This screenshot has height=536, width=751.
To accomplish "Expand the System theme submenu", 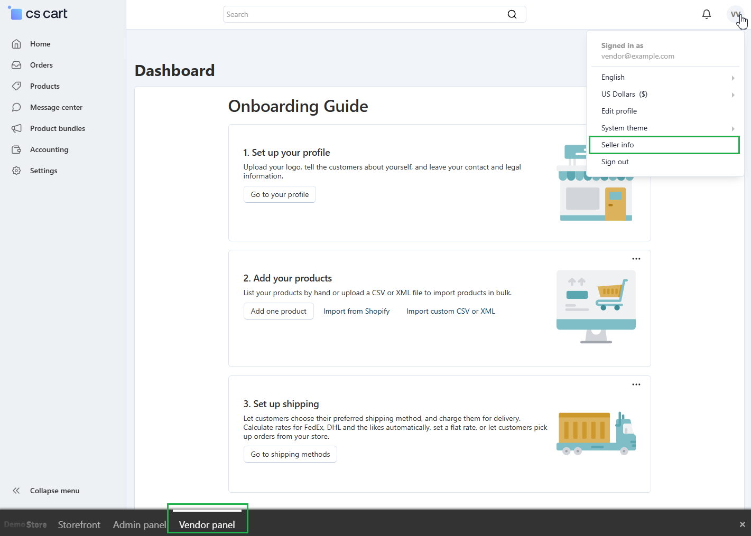I will click(664, 128).
